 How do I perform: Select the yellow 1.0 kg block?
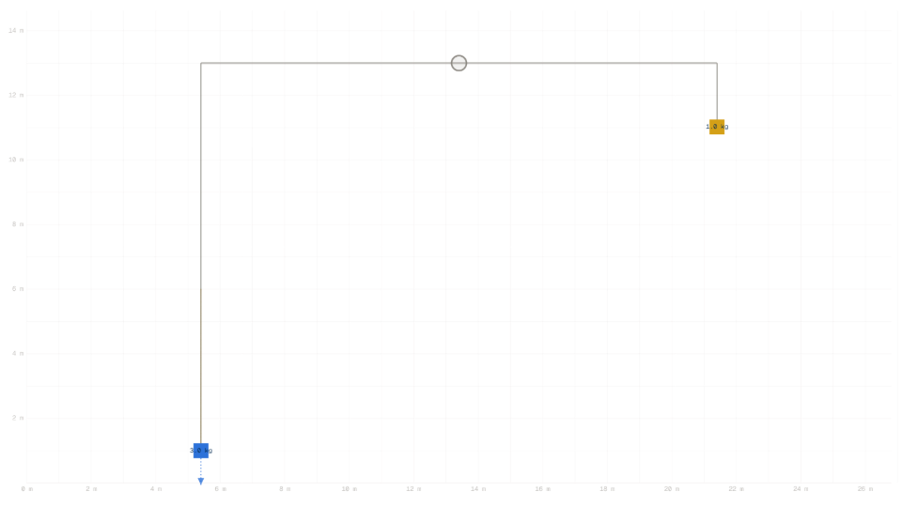tap(717, 127)
